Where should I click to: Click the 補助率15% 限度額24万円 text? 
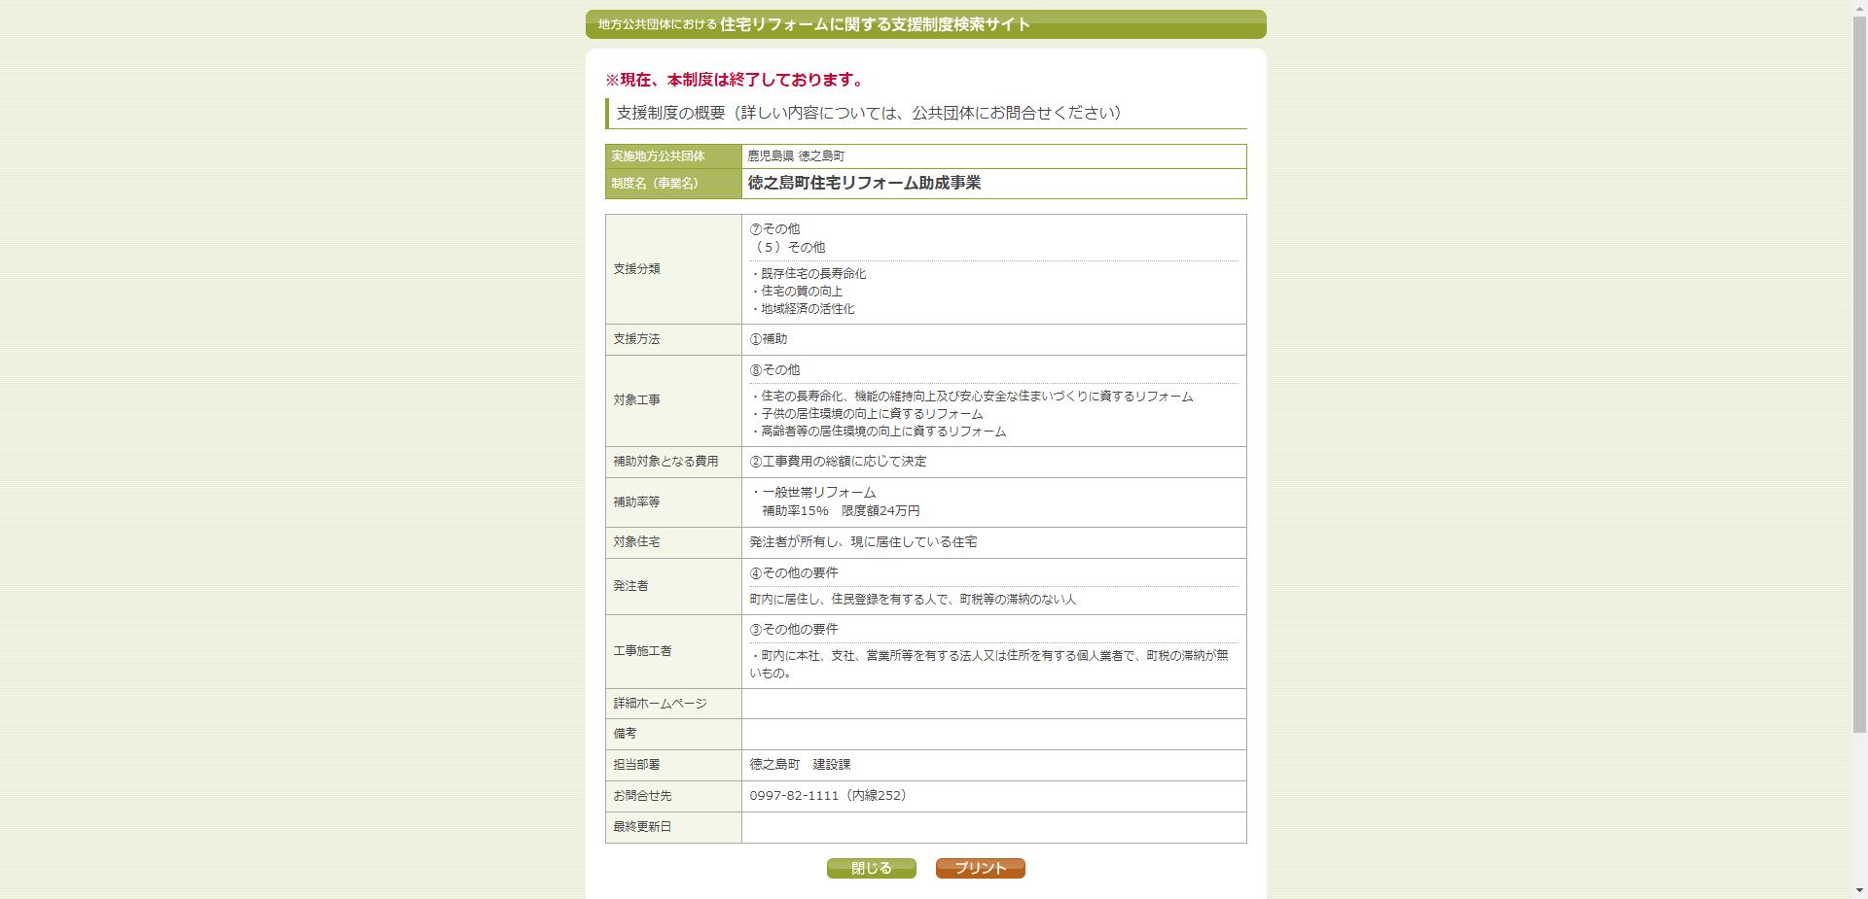[x=832, y=510]
